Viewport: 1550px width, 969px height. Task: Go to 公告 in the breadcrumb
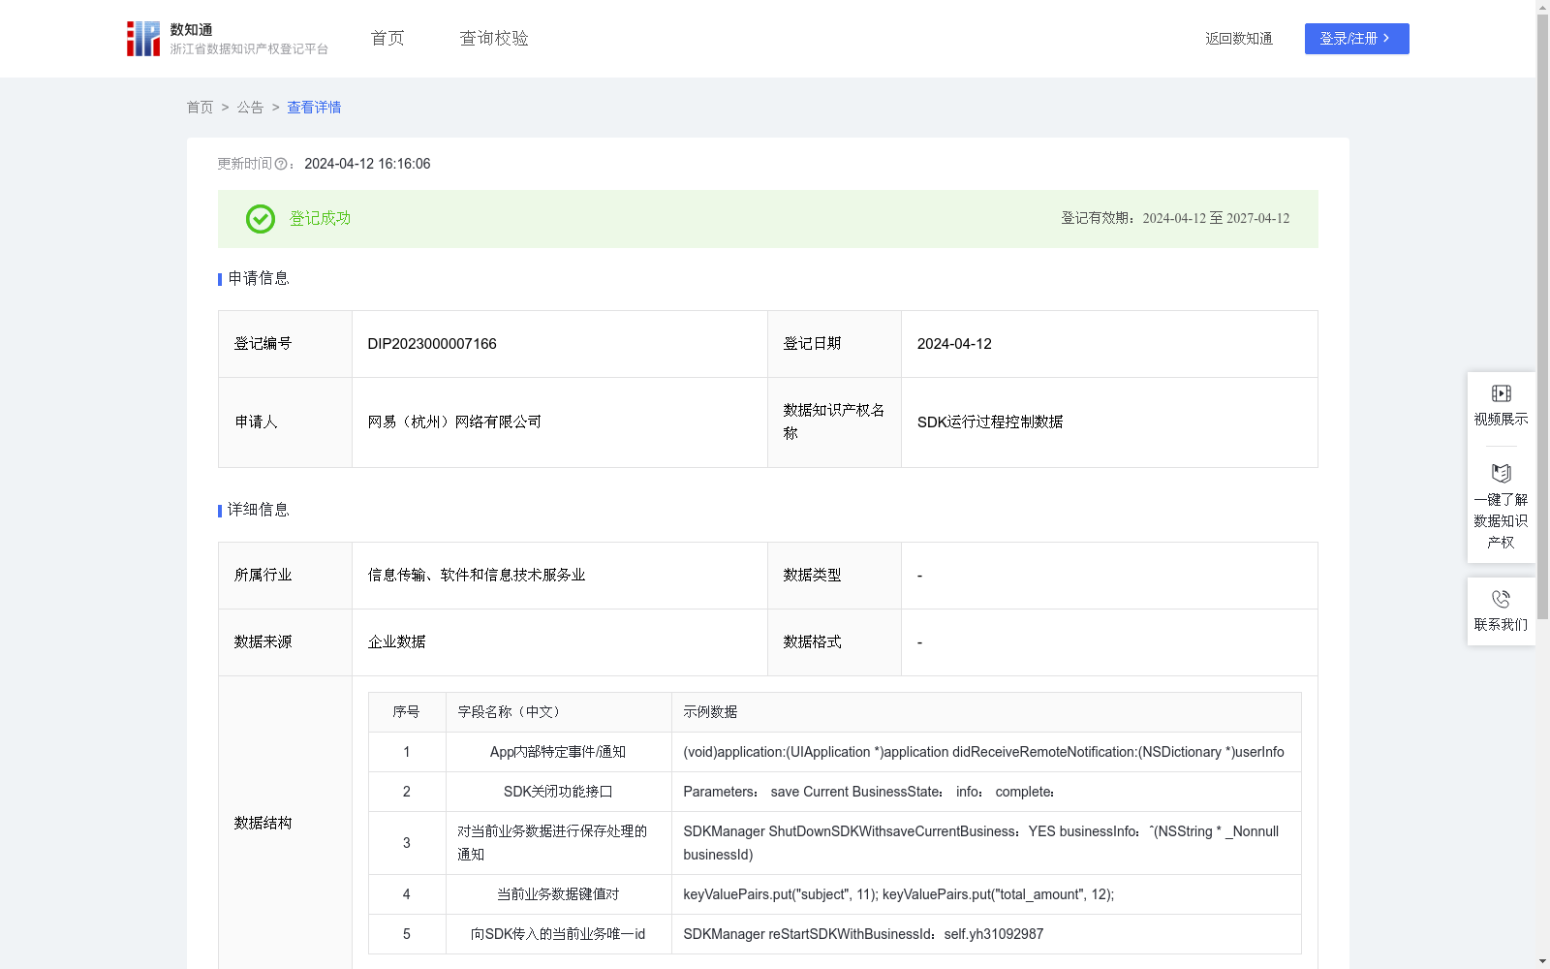(250, 108)
